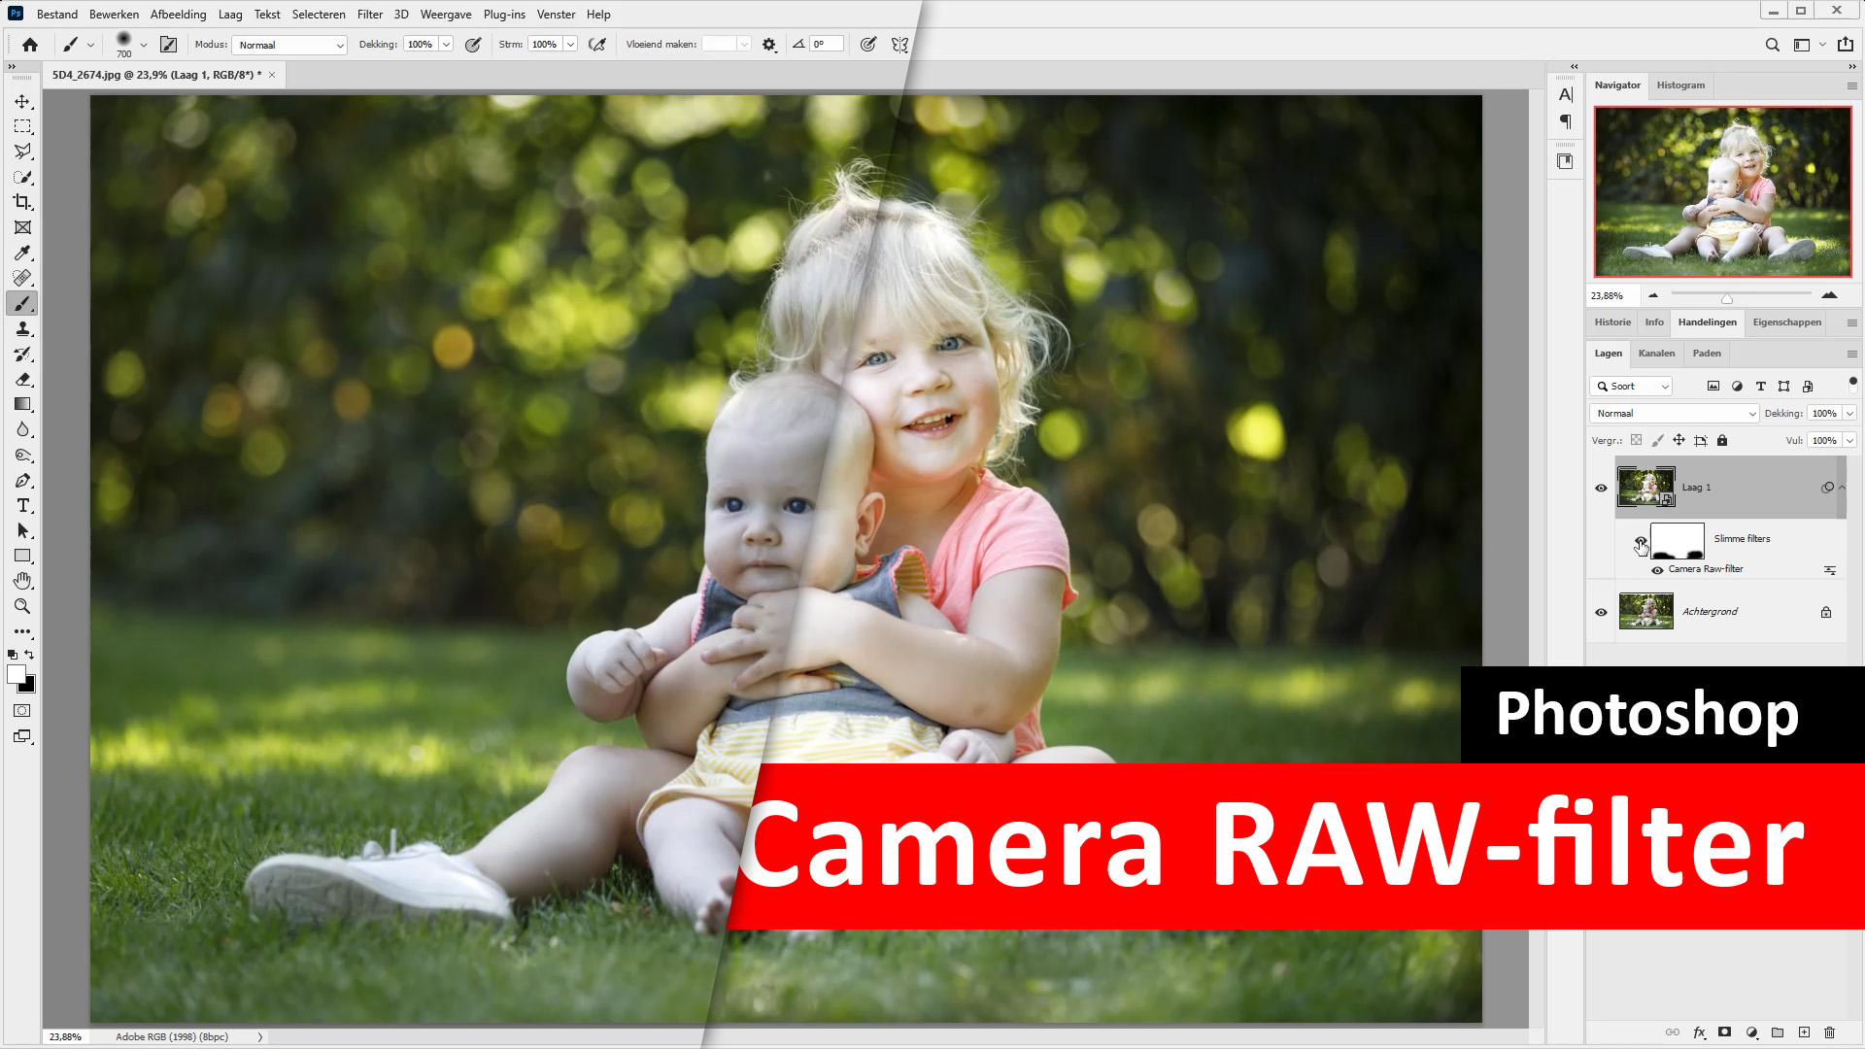
Task: Expand the Soort layer filter dropdown
Action: (1632, 387)
